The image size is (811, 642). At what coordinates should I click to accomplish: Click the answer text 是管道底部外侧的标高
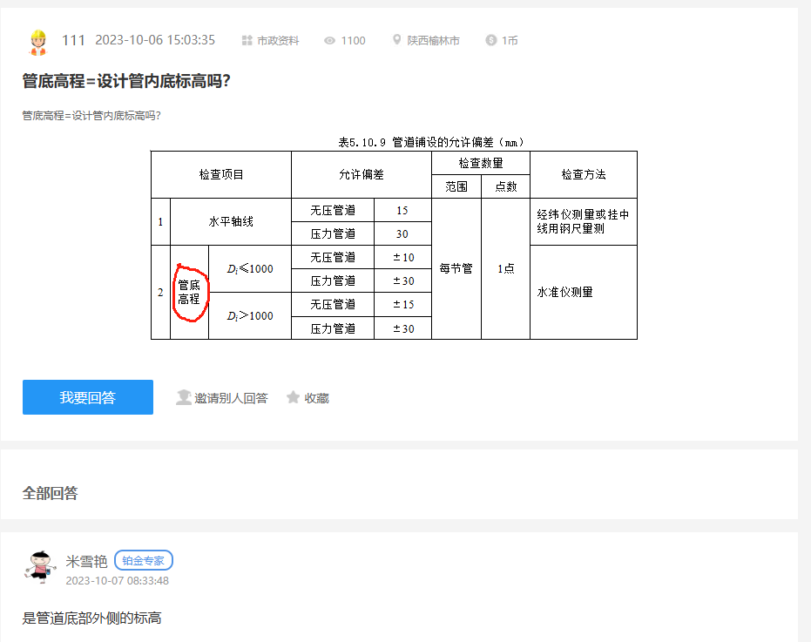91,618
